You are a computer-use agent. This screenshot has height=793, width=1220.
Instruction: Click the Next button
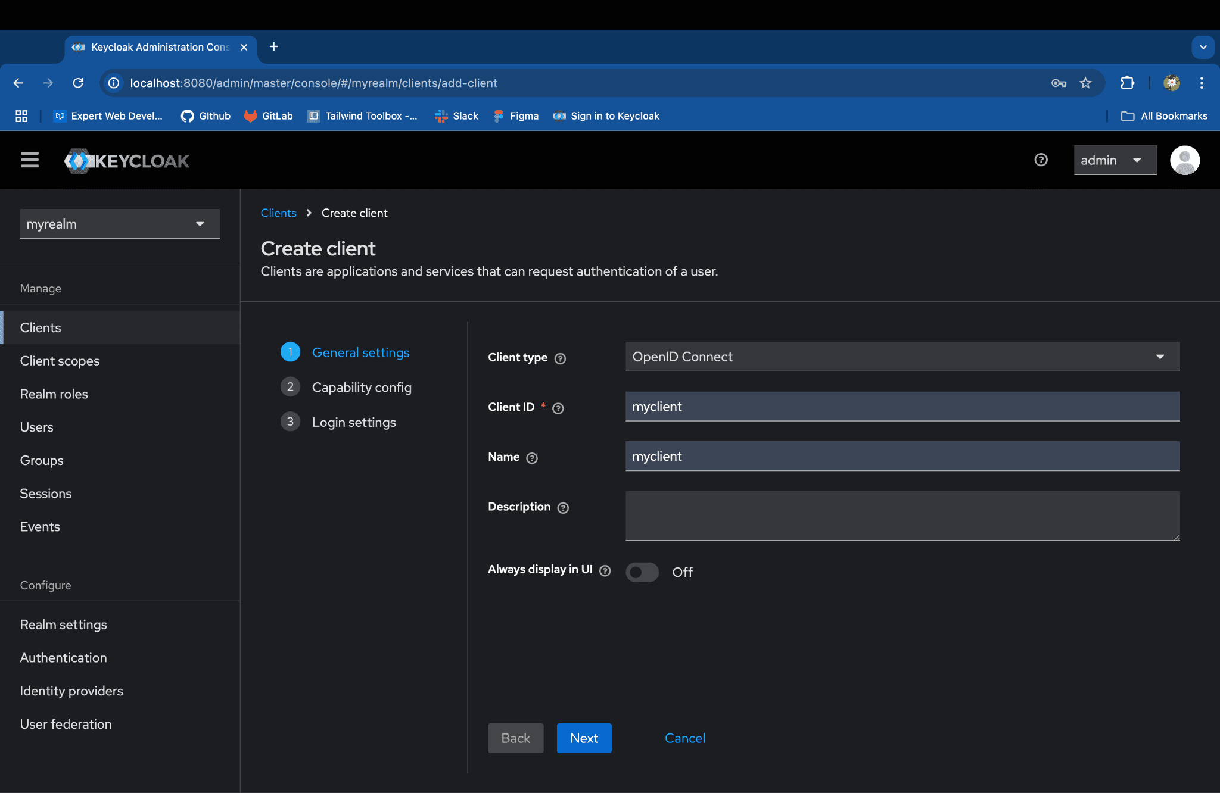[x=584, y=738]
